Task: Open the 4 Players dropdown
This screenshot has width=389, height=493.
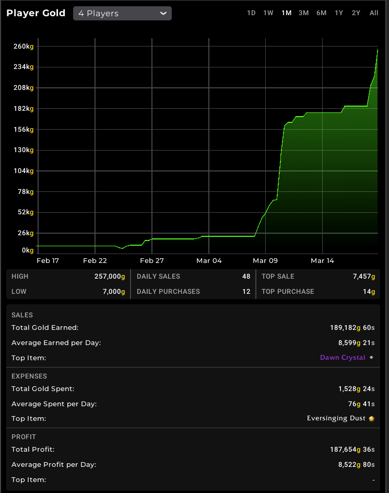Action: coord(122,14)
